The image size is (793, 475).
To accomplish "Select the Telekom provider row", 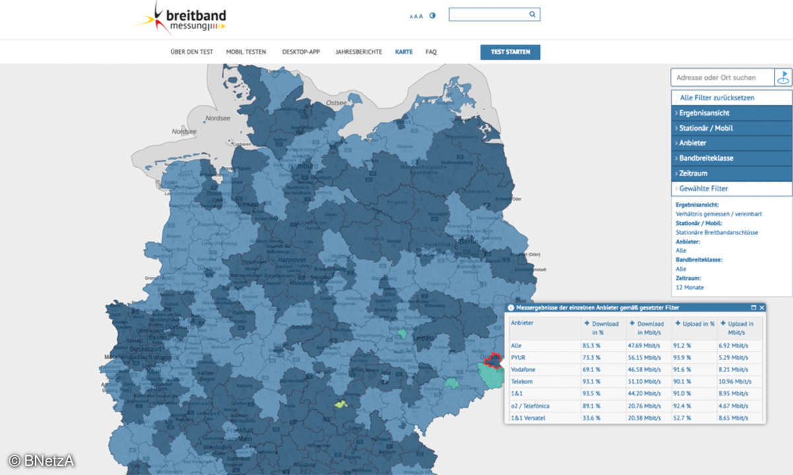I will coord(635,381).
